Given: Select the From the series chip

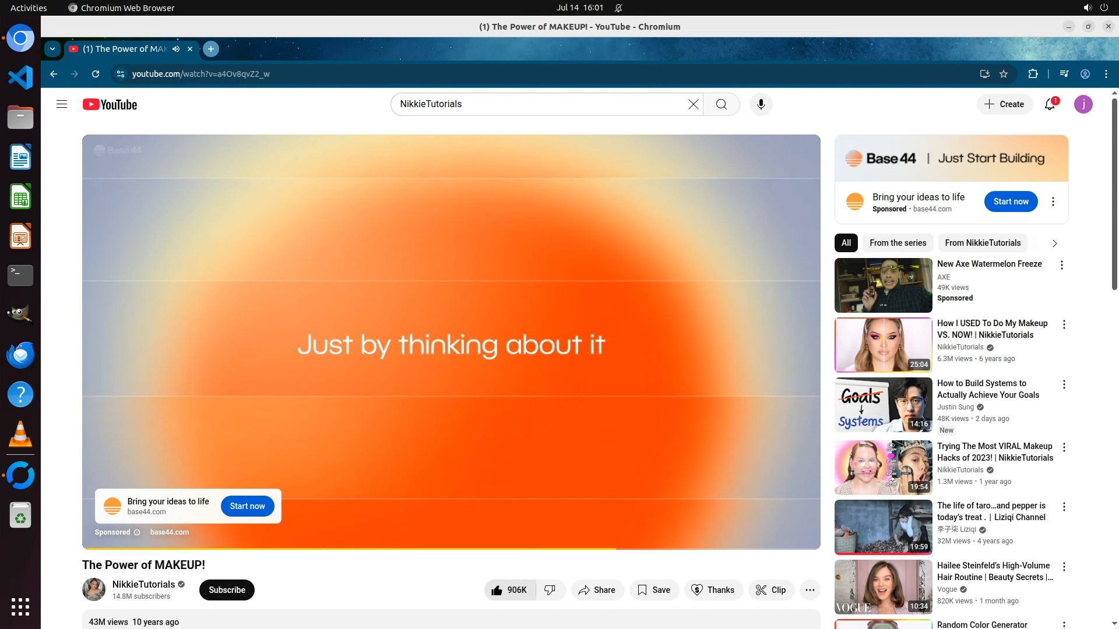Looking at the screenshot, I should (x=898, y=243).
